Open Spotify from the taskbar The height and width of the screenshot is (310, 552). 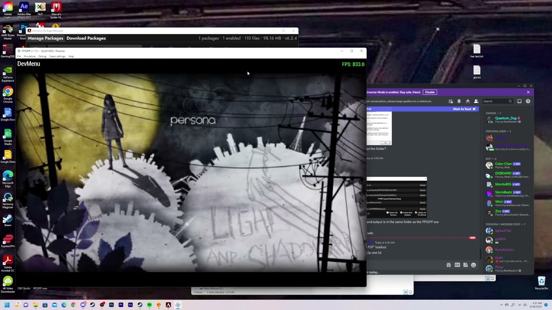pyautogui.click(x=149, y=305)
